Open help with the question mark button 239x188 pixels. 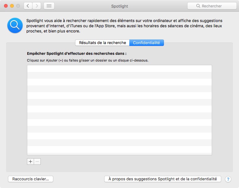(x=228, y=179)
